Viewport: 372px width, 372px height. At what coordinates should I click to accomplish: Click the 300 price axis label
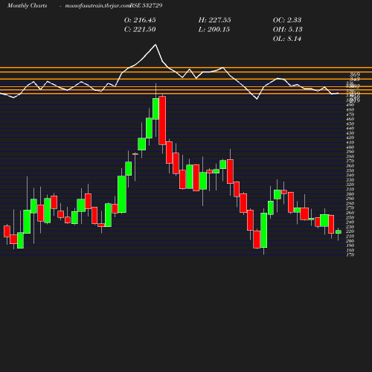click(x=350, y=194)
